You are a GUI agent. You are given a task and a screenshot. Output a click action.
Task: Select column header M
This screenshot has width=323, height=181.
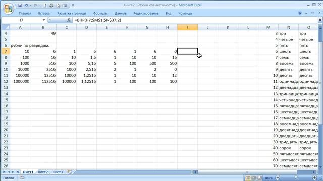(x=268, y=27)
